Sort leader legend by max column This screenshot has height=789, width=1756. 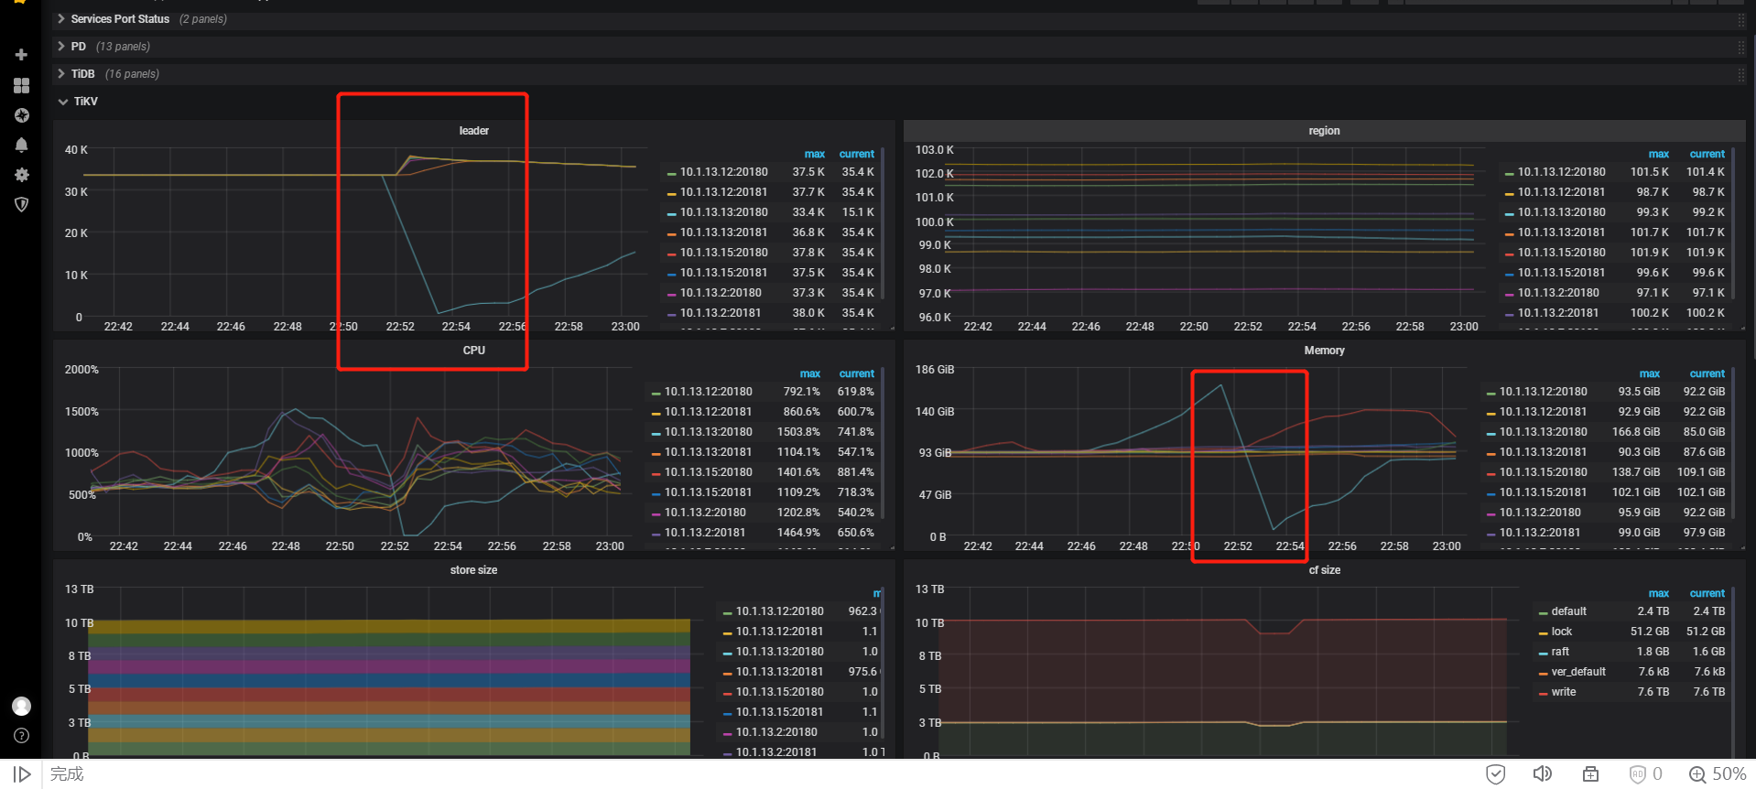(814, 155)
